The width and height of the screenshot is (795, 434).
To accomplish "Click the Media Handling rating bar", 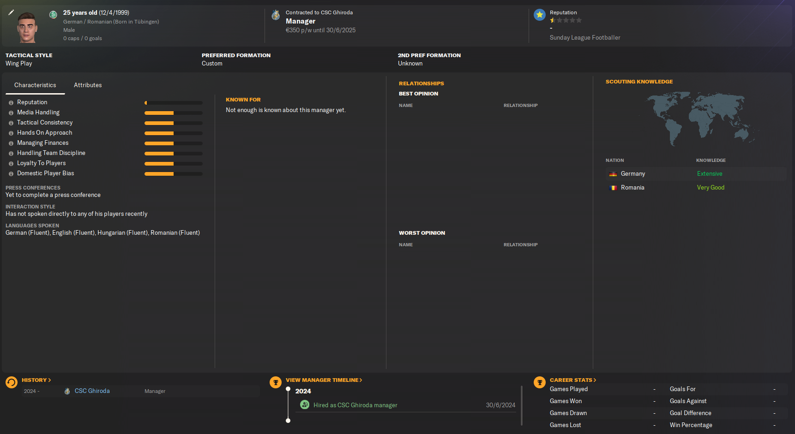I will tap(173, 113).
